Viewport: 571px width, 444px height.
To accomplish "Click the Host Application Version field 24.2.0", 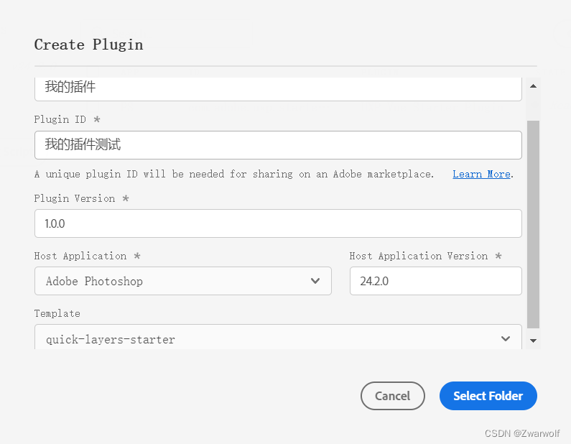I will coord(435,281).
